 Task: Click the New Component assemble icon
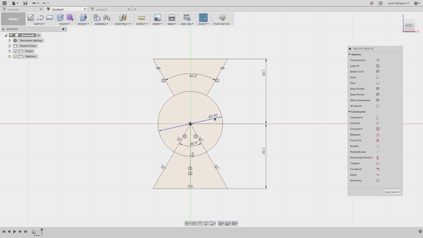pyautogui.click(x=97, y=18)
